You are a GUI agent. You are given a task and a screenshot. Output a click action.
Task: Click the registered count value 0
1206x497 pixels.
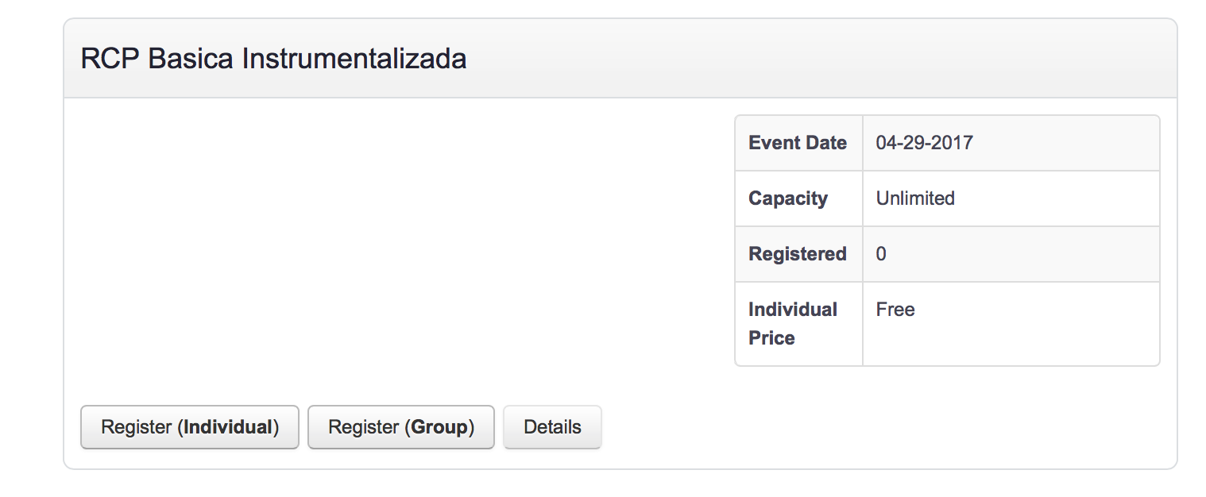(881, 254)
